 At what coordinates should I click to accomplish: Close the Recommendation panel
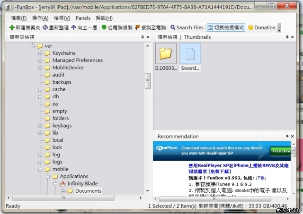(293, 137)
